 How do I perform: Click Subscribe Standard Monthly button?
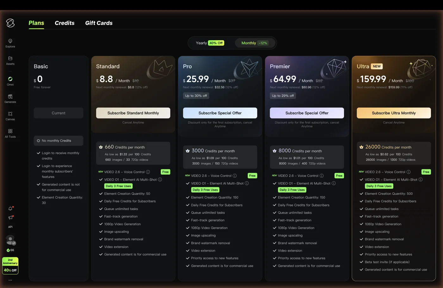pos(133,113)
